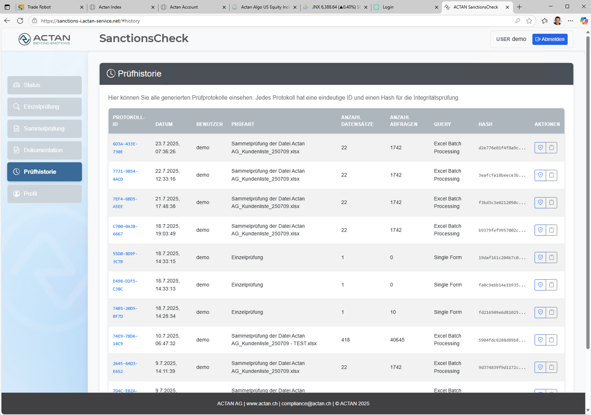Verify hash for protocol 55D0-8D9F-3C7B
Image resolution: width=591 pixels, height=415 pixels.
[540, 258]
